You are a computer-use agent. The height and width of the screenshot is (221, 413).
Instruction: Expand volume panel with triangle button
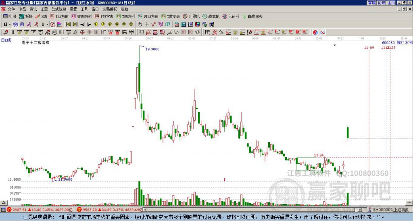point(4,202)
